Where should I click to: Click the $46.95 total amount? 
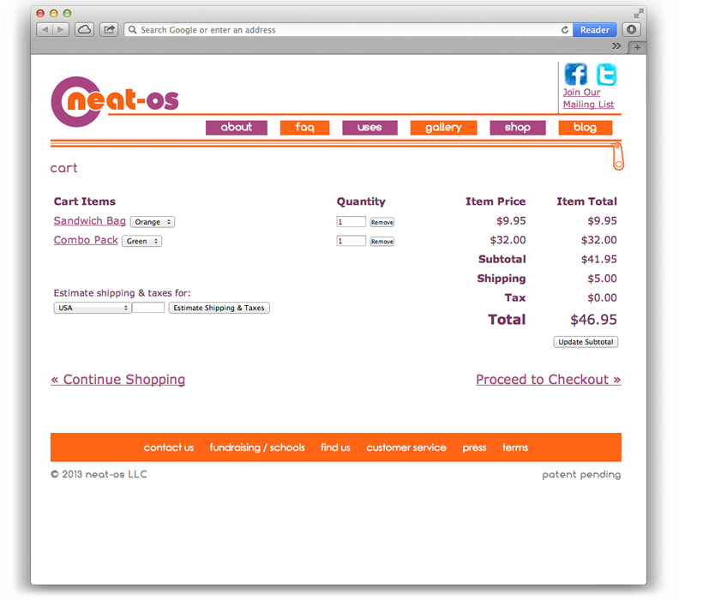(x=593, y=320)
